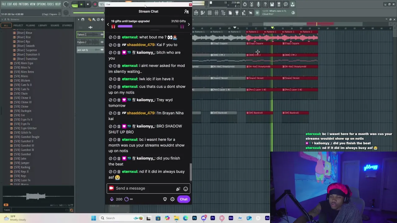The height and width of the screenshot is (223, 397).
Task: Pause playback in FL Studio transport
Action: point(81,5)
